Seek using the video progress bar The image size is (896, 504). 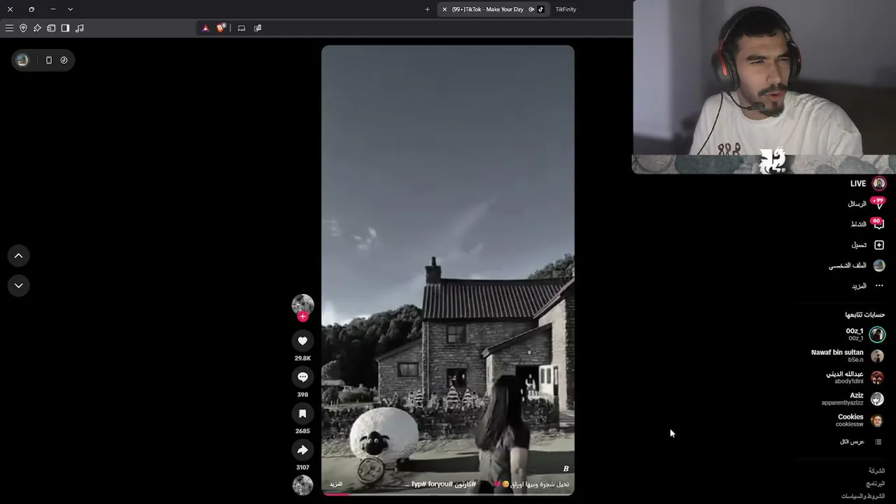448,494
